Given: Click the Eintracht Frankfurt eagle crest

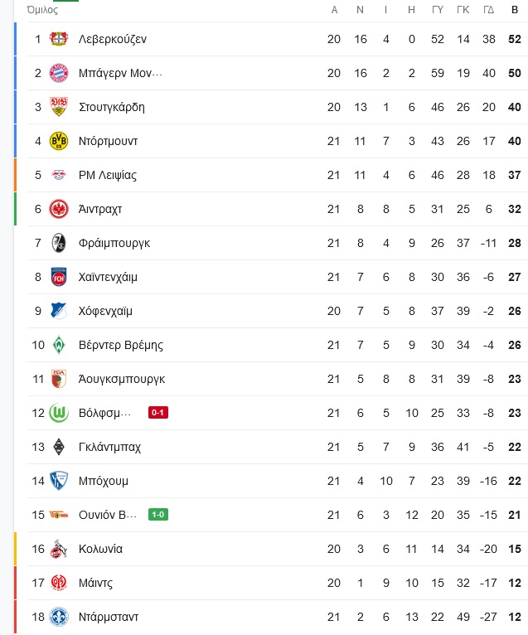Looking at the screenshot, I should click(x=59, y=209).
